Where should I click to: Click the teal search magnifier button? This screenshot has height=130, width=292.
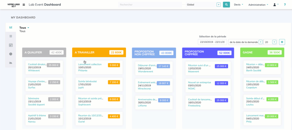point(226,5)
